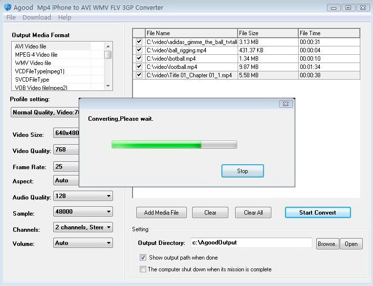
Task: Click the 431.37 KB size cell
Action: tap(268, 50)
